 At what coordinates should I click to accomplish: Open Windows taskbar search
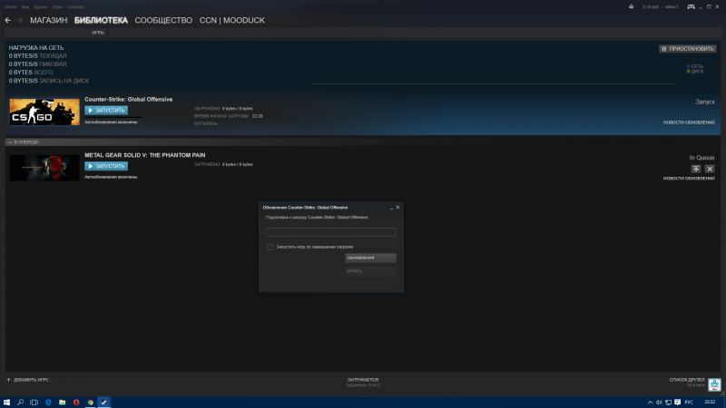pyautogui.click(x=20, y=402)
